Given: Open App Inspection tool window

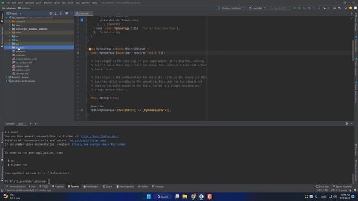Looking at the screenshot, I should (125, 186).
